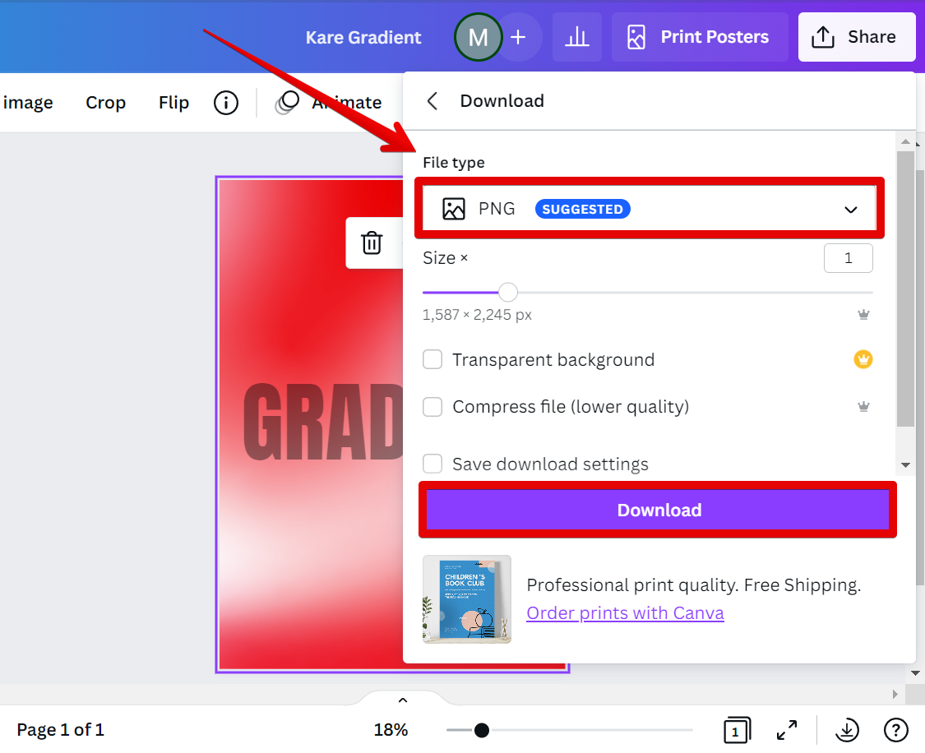Open the help question mark icon
The height and width of the screenshot is (753, 925).
coord(895,729)
